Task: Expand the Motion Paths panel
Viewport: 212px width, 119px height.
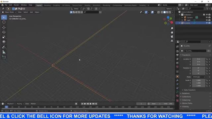Action: [187, 103]
